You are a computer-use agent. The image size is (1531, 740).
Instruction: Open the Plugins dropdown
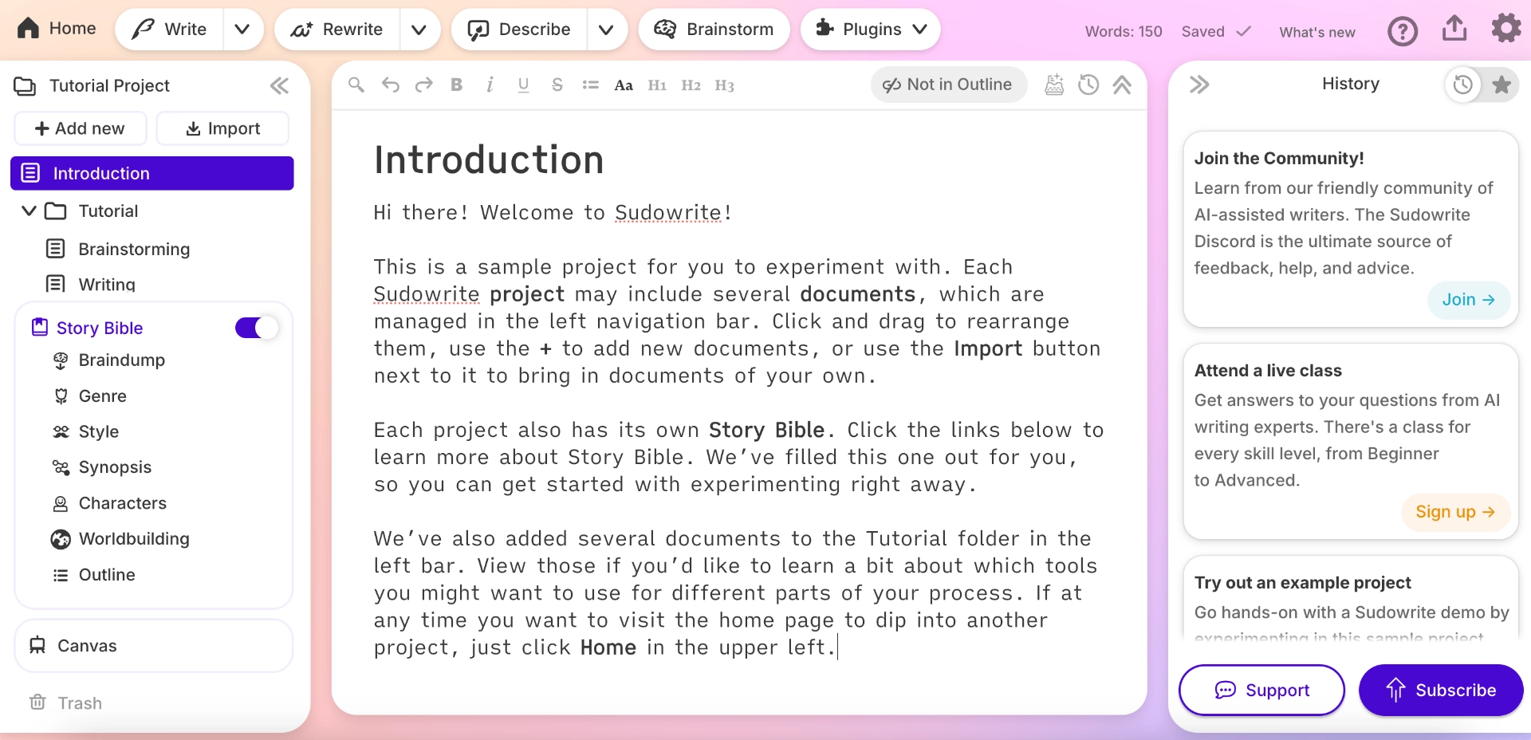point(871,30)
